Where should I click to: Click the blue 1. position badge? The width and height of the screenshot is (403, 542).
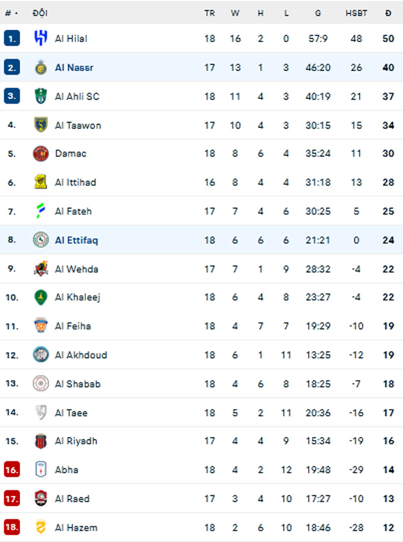coord(12,38)
